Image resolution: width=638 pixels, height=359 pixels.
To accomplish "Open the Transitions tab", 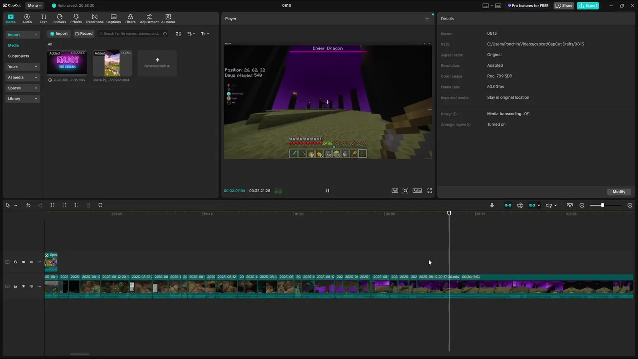I will [x=94, y=19].
